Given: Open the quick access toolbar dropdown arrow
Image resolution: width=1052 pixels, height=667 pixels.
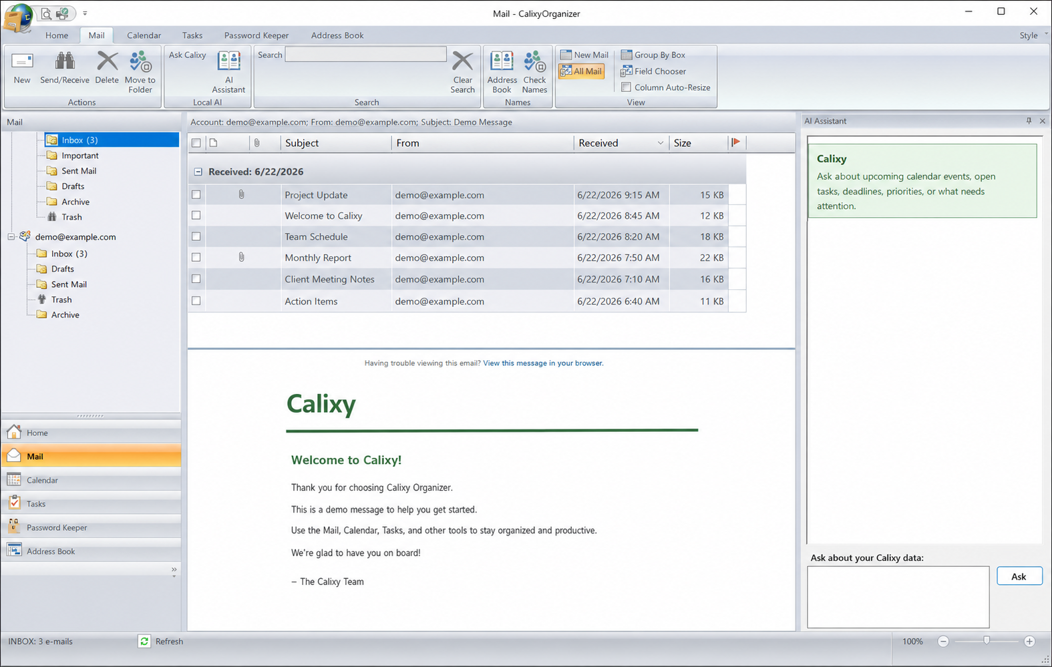Looking at the screenshot, I should point(85,13).
